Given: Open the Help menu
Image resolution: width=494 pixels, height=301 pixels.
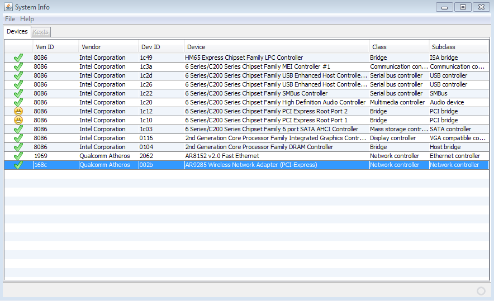Looking at the screenshot, I should tap(27, 19).
